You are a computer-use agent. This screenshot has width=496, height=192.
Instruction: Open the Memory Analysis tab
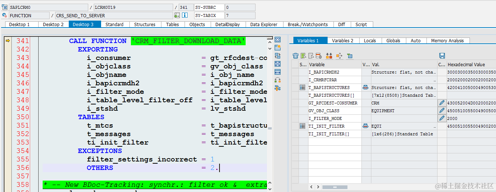coord(447,40)
